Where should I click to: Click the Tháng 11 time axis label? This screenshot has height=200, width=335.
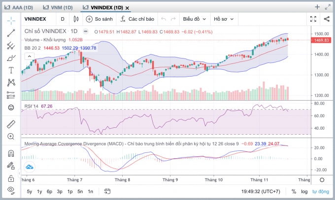click(259, 180)
